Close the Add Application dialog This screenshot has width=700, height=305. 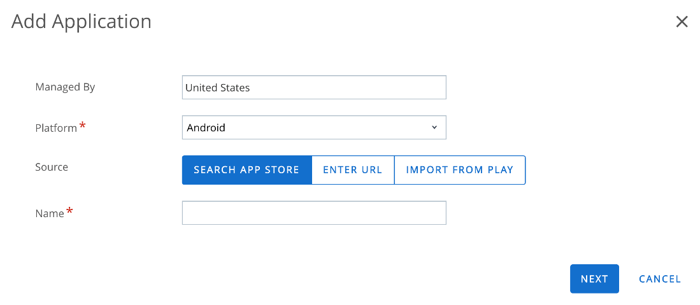coord(682,22)
